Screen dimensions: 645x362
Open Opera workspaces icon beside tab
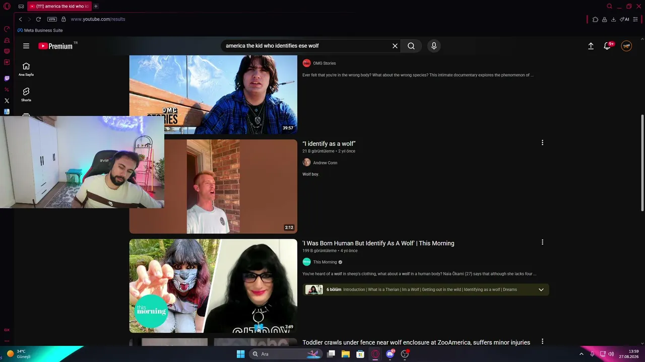[x=21, y=7]
